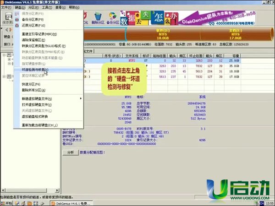Select 转换分区表类型为GUID格式 entry

49,46
